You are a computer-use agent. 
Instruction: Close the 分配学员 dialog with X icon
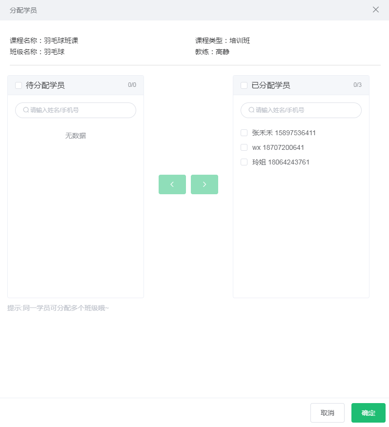(x=376, y=10)
